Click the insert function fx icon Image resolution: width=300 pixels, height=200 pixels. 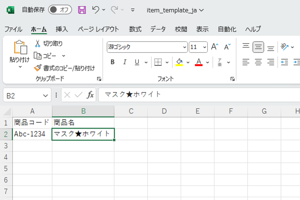90,95
